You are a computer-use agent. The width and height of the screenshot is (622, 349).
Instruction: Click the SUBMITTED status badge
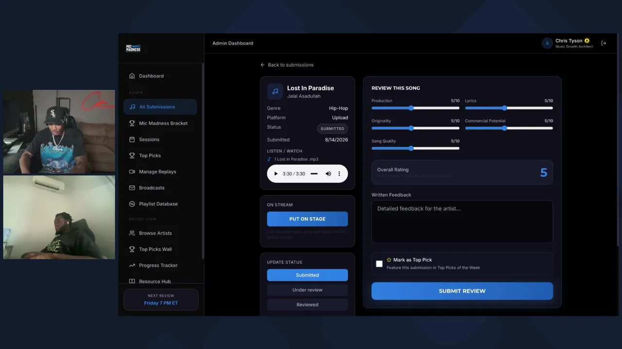click(332, 128)
